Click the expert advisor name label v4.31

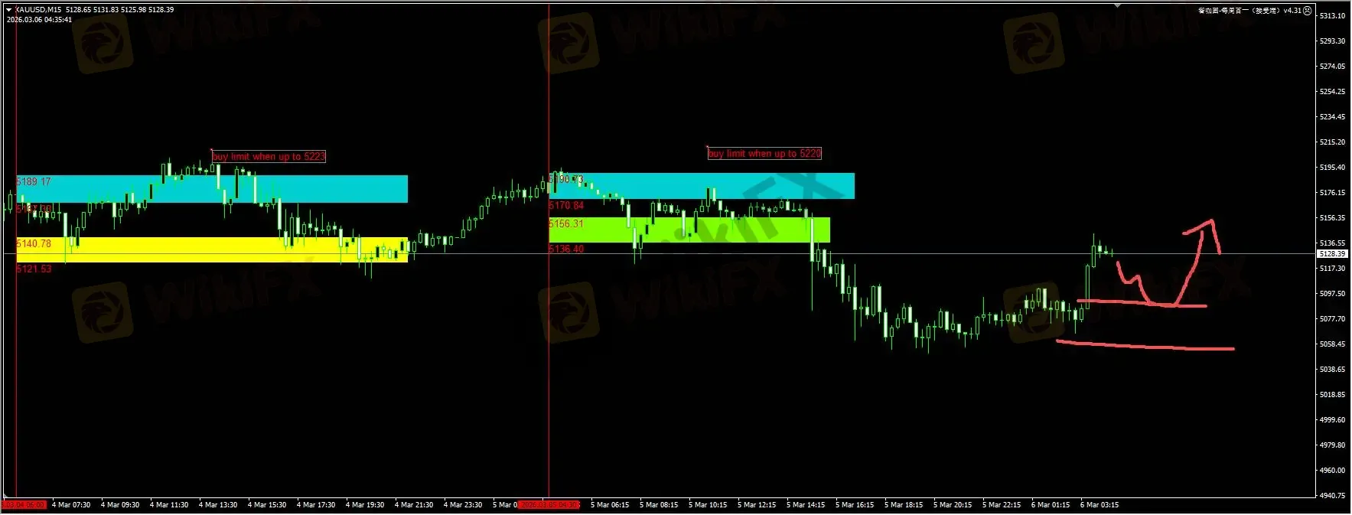(1249, 11)
